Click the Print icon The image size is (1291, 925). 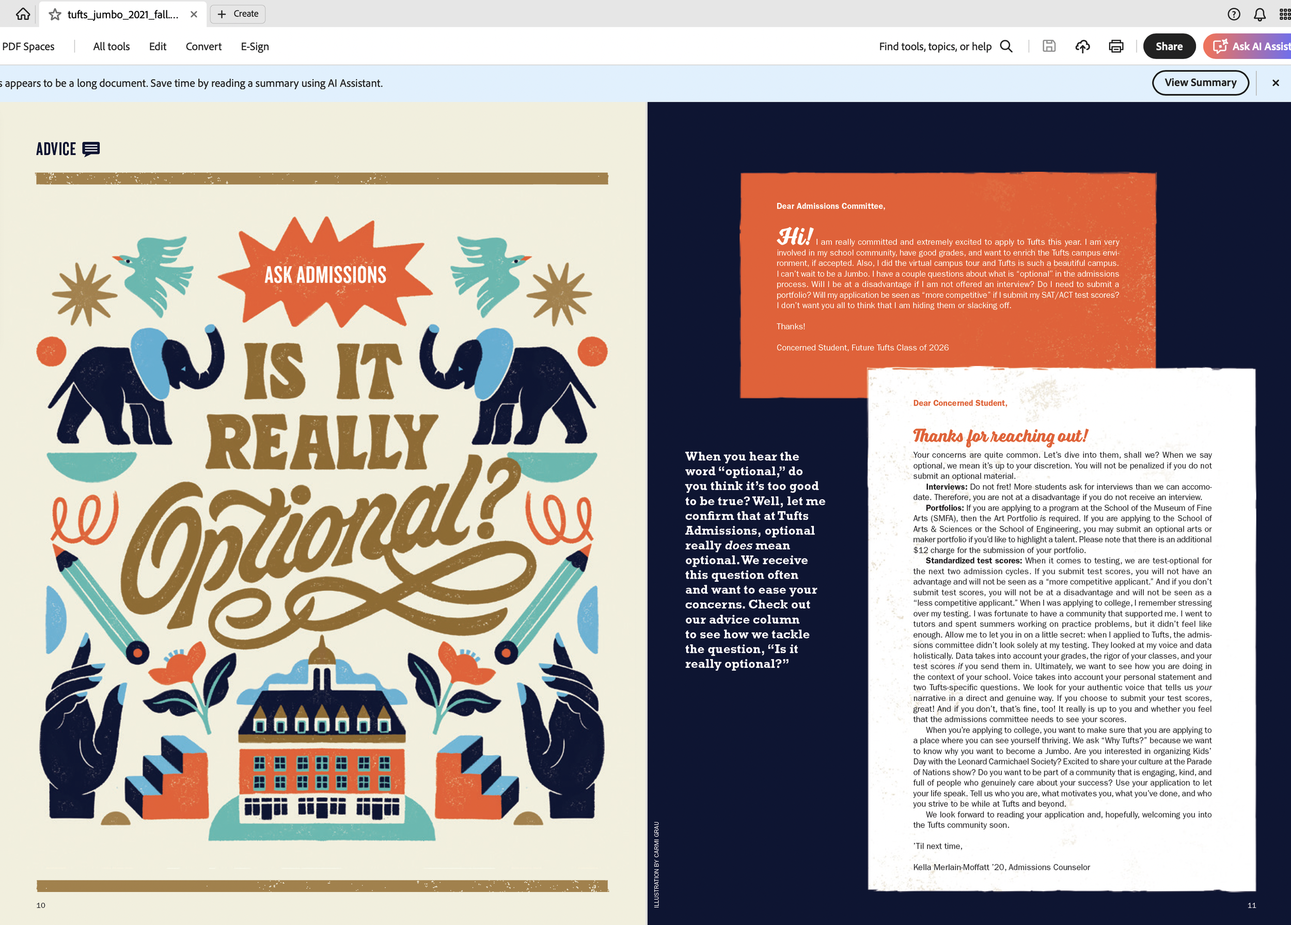point(1115,46)
